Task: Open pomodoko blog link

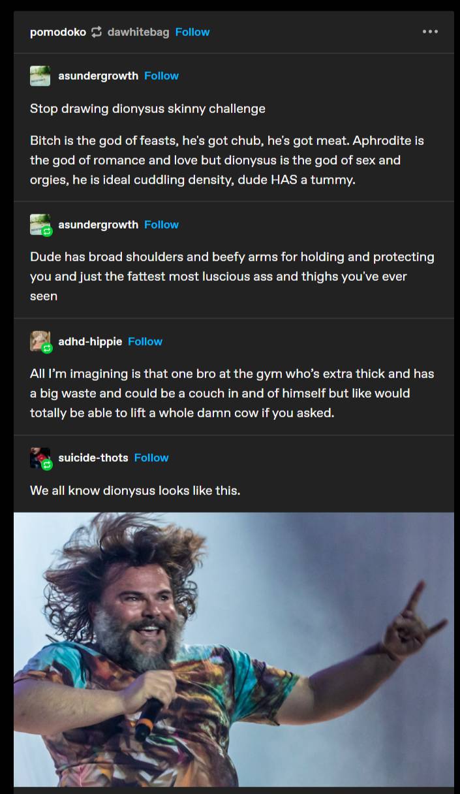Action: click(58, 32)
